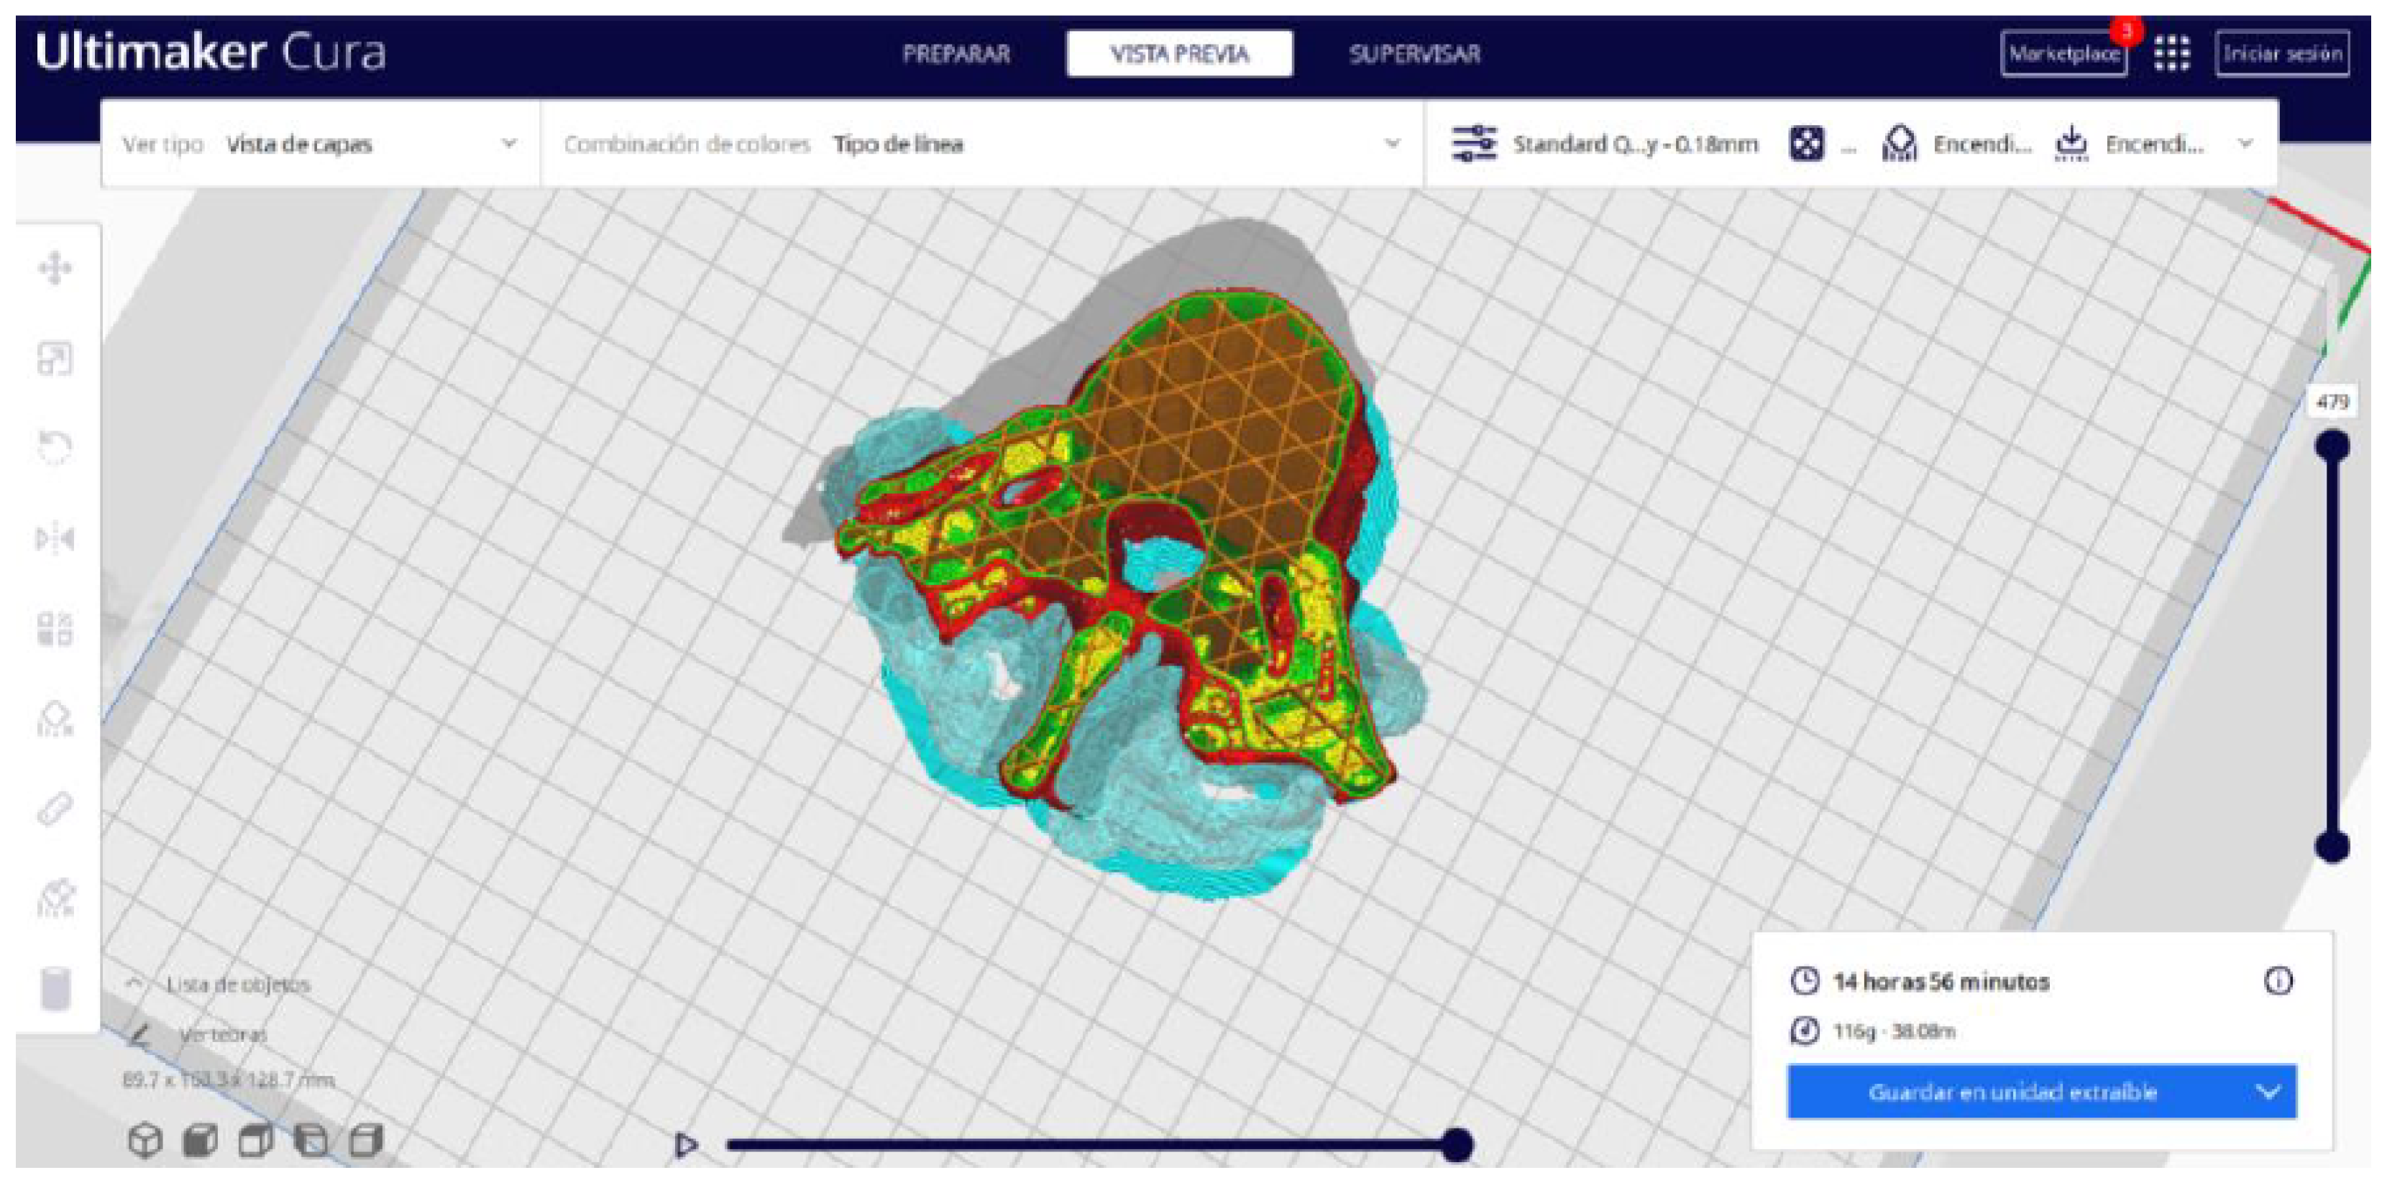Select the Rotate tool in sidebar
This screenshot has height=1188, width=2387.
(x=55, y=448)
